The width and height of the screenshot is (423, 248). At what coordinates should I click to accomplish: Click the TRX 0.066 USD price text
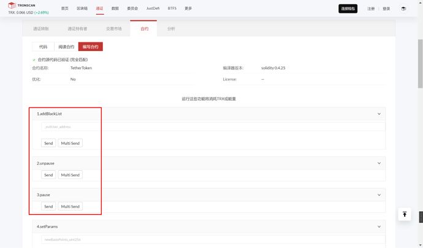[x=28, y=12]
